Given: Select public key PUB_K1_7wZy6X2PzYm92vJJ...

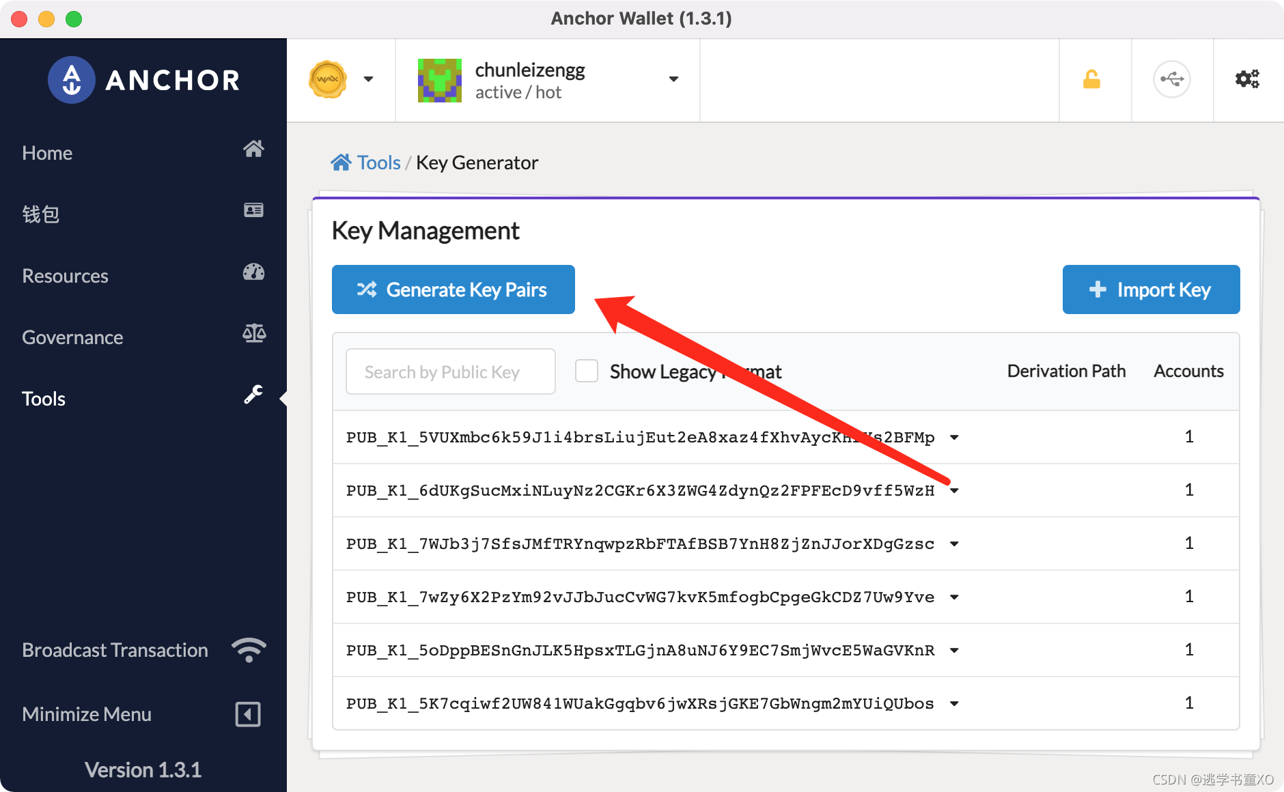Looking at the screenshot, I should 640,597.
